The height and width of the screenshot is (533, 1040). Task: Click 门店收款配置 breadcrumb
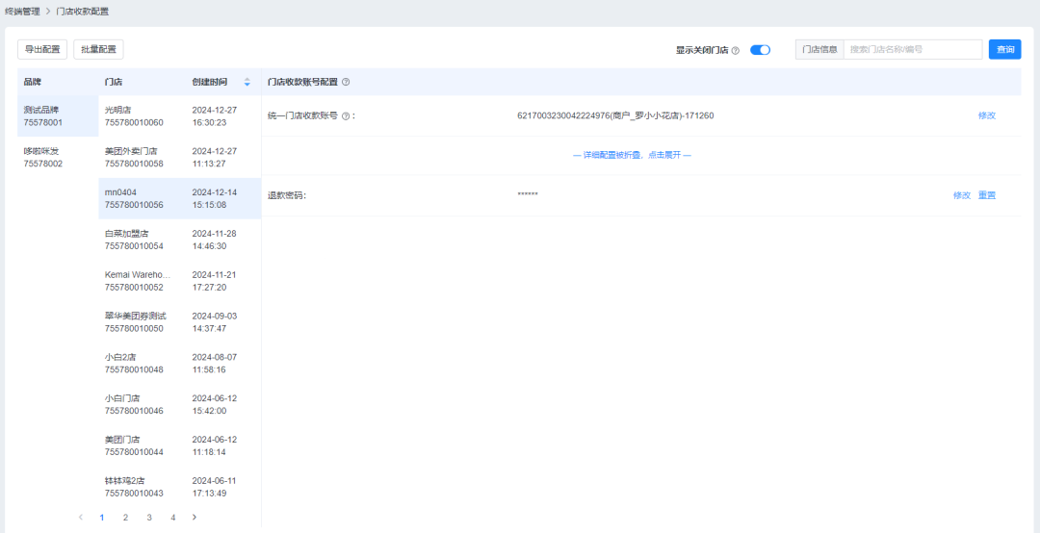(x=83, y=12)
